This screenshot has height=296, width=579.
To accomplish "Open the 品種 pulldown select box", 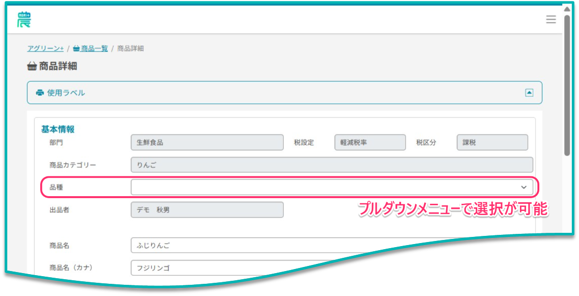I will (326, 187).
